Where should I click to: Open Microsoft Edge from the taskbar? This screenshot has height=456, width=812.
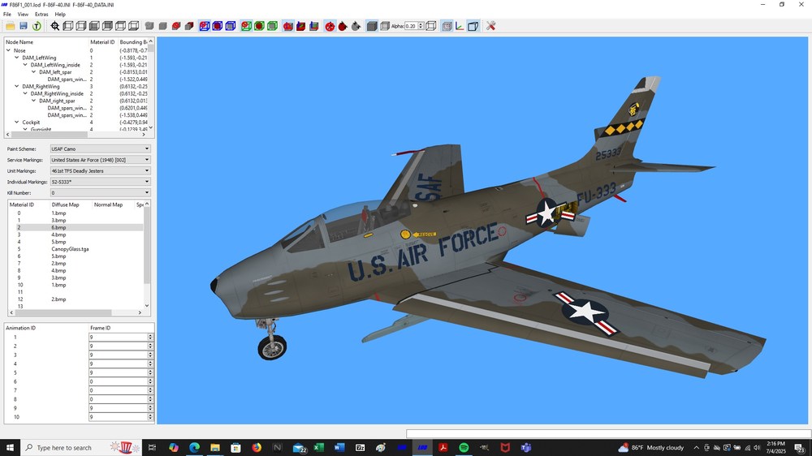(194, 448)
